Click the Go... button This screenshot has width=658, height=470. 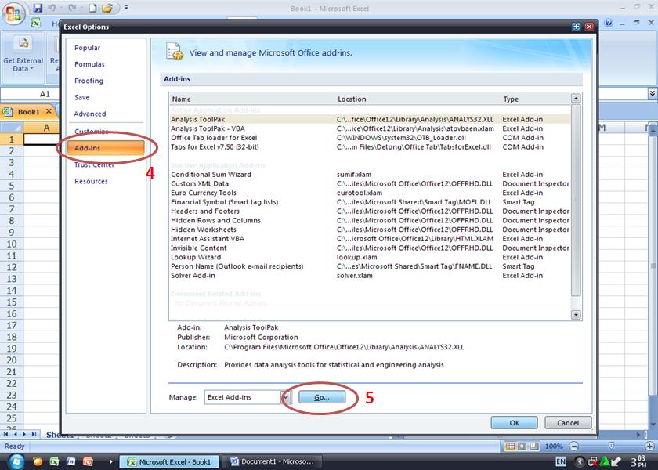pos(322,397)
